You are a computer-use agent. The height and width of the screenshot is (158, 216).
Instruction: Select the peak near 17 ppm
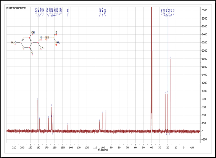(x=170, y=95)
